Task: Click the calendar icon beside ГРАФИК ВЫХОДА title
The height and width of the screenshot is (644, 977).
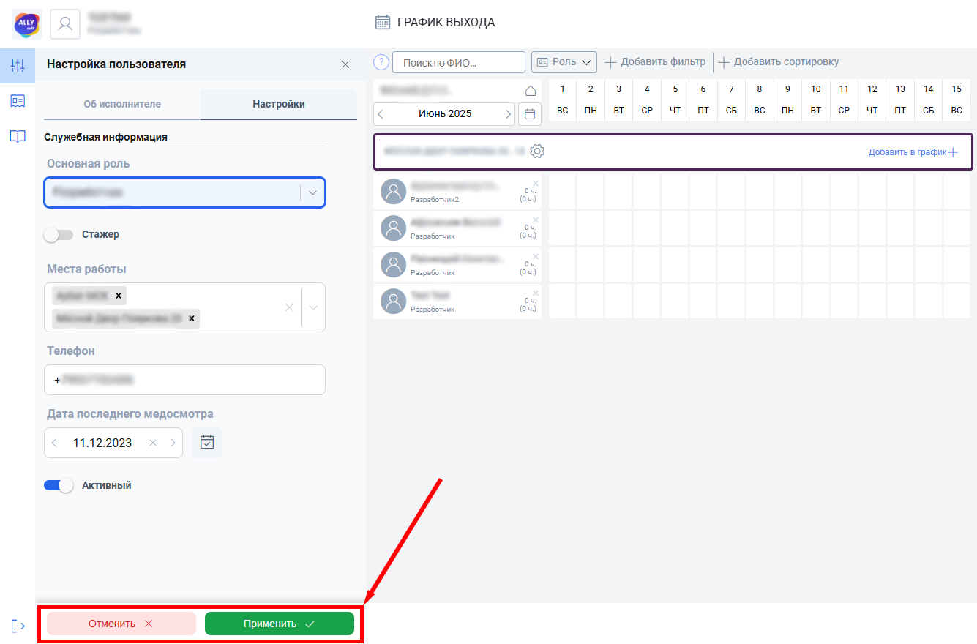Action: coord(382,22)
